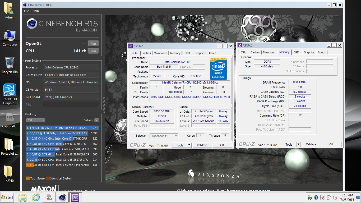Image resolution: width=361 pixels, height=203 pixels.
Task: Click the DRAM Frequency value 666.4 MHz
Action: (300, 82)
